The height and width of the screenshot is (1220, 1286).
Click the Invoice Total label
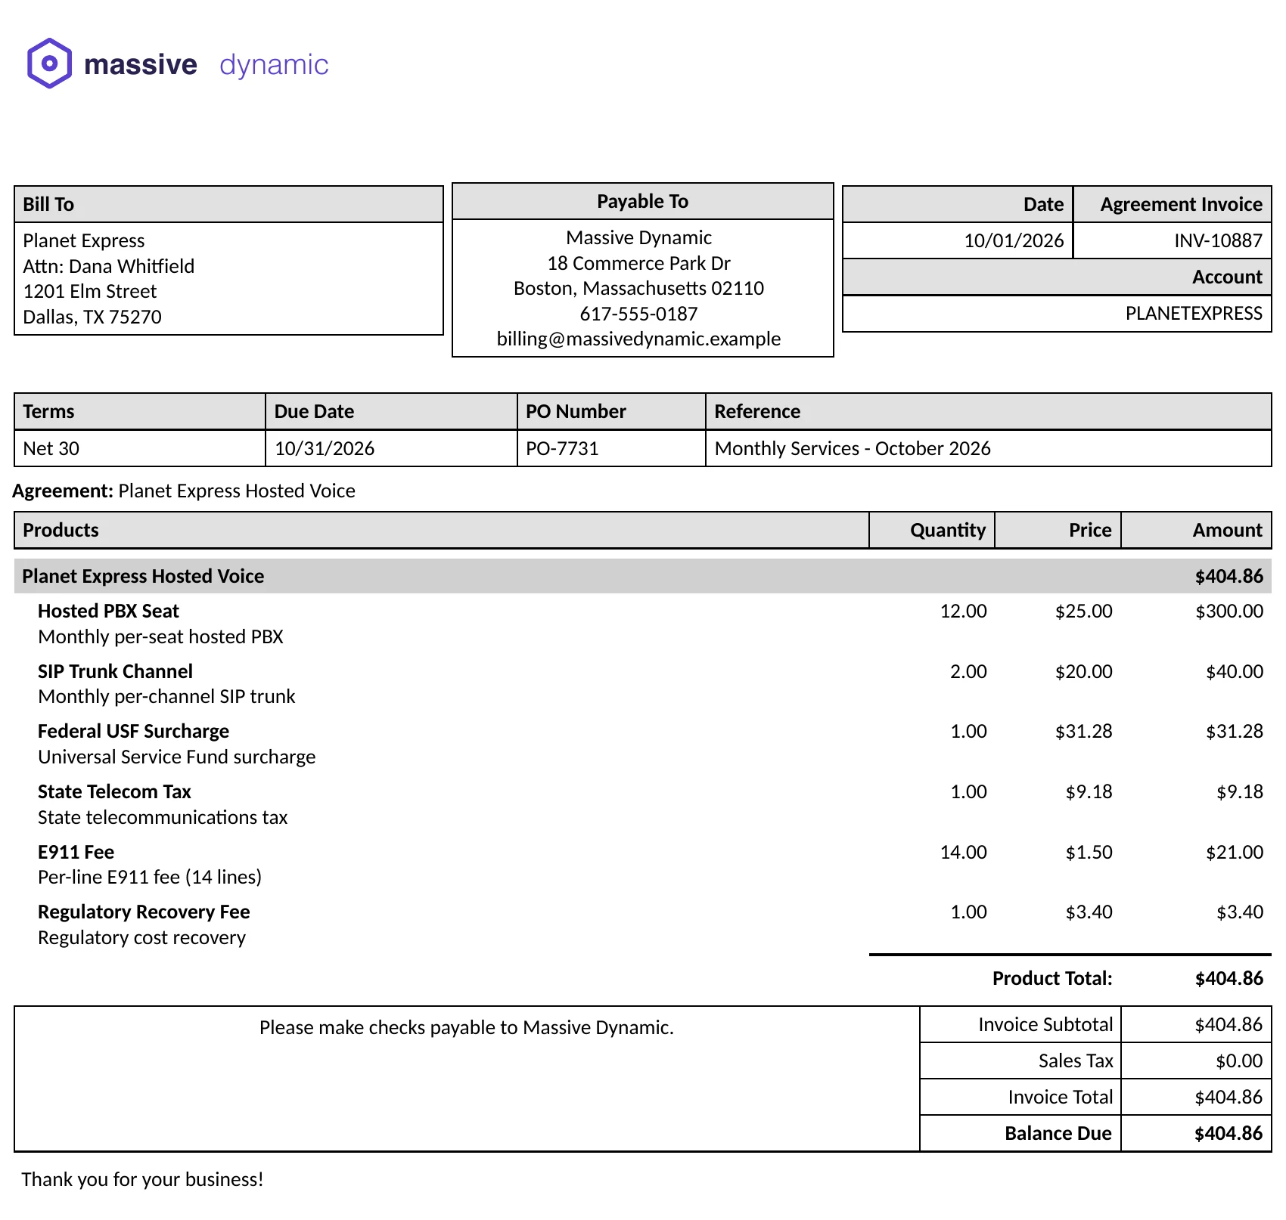point(1060,1097)
